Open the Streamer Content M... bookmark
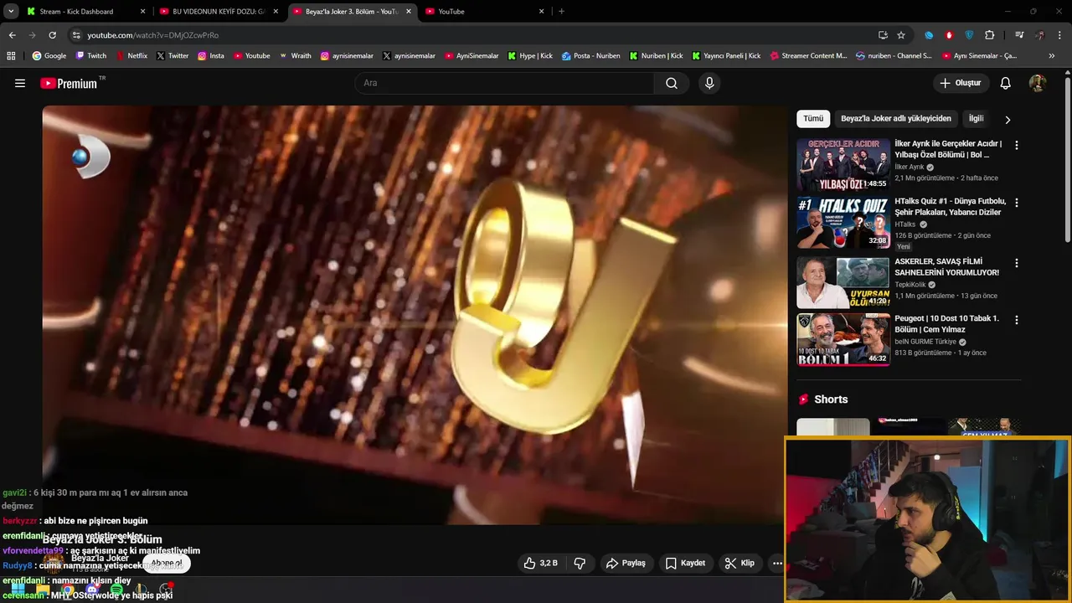The height and width of the screenshot is (603, 1072). click(808, 56)
